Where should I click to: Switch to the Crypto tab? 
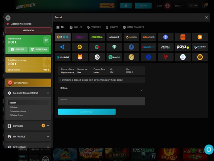(112, 27)
